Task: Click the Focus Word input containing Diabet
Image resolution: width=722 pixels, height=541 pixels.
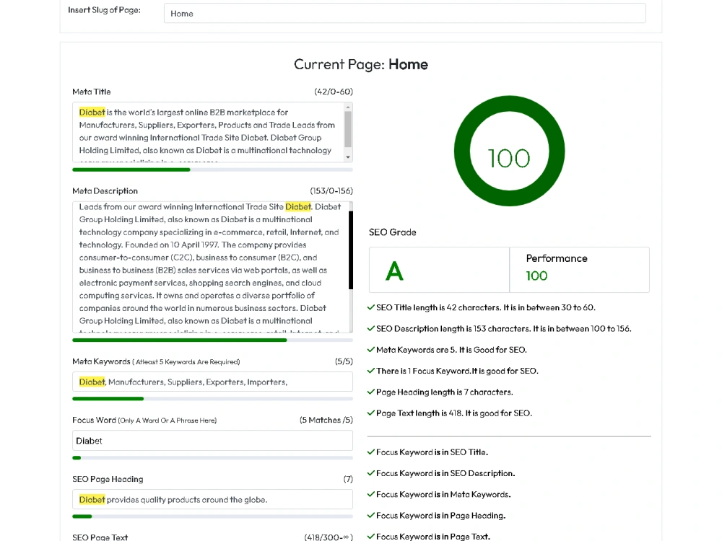Action: pos(212,441)
